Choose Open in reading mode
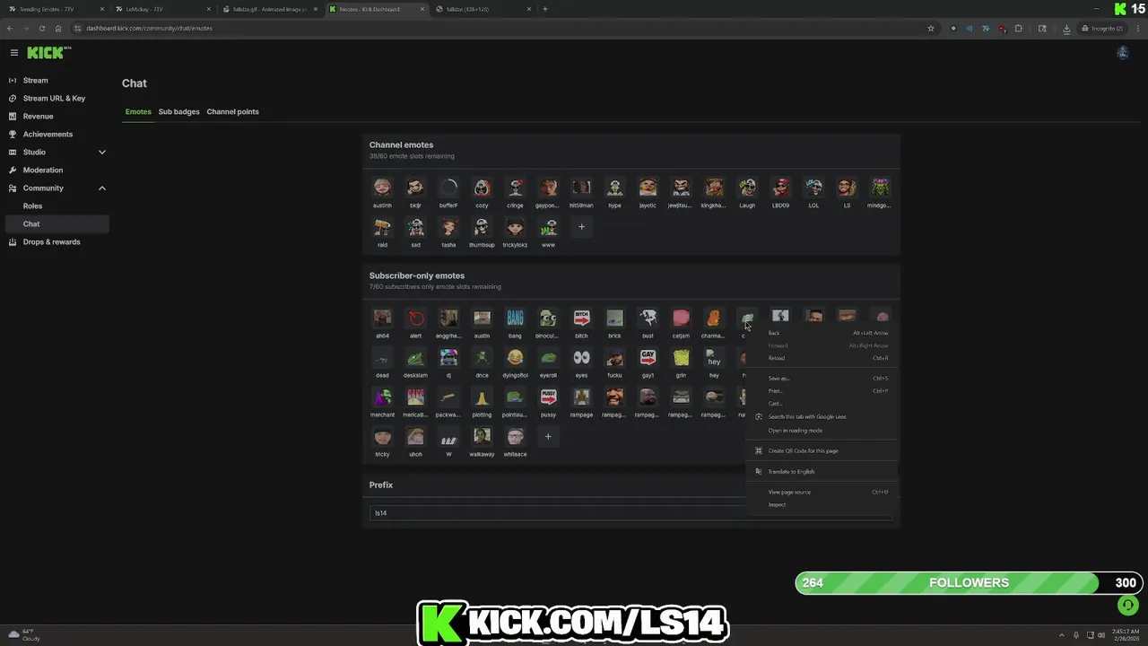1148x646 pixels. pyautogui.click(x=822, y=430)
